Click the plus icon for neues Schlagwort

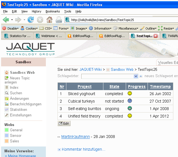(141, 76)
